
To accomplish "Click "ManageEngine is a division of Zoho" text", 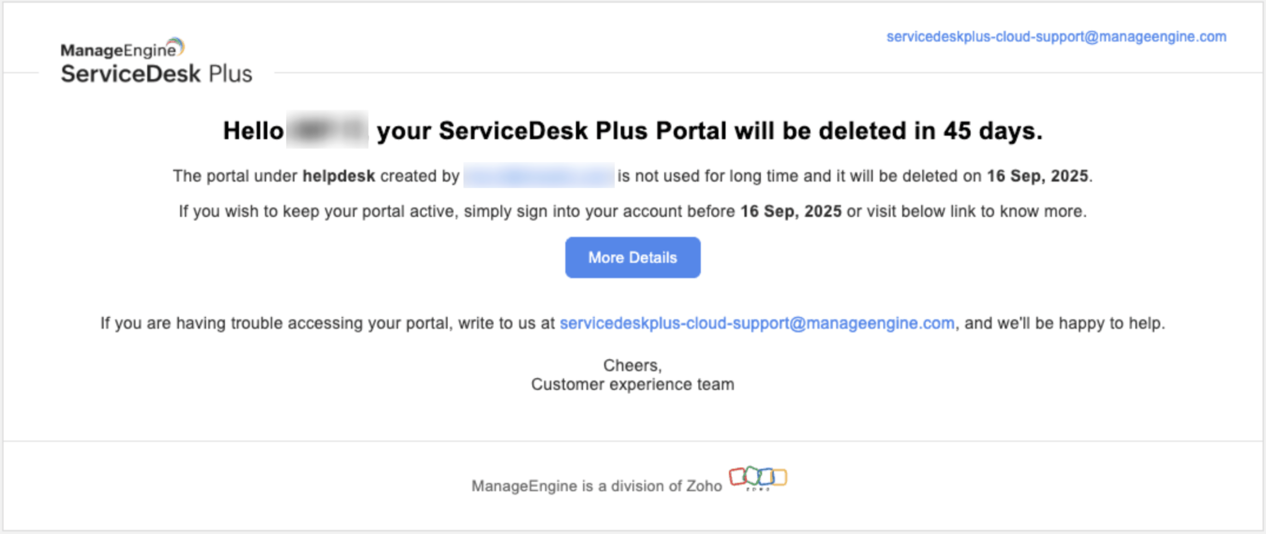I will 596,486.
